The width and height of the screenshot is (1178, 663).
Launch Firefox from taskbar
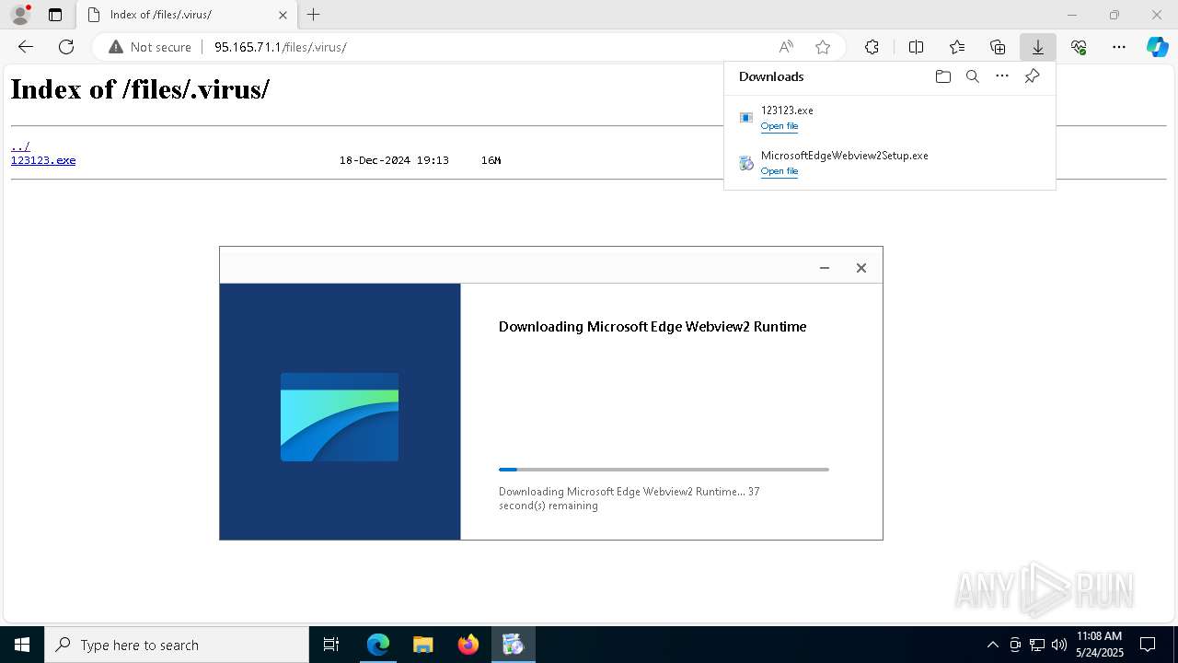click(x=468, y=645)
